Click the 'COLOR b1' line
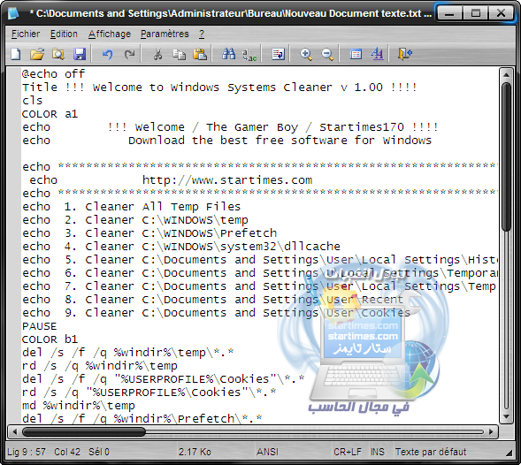This screenshot has height=465, width=521. click(50, 339)
